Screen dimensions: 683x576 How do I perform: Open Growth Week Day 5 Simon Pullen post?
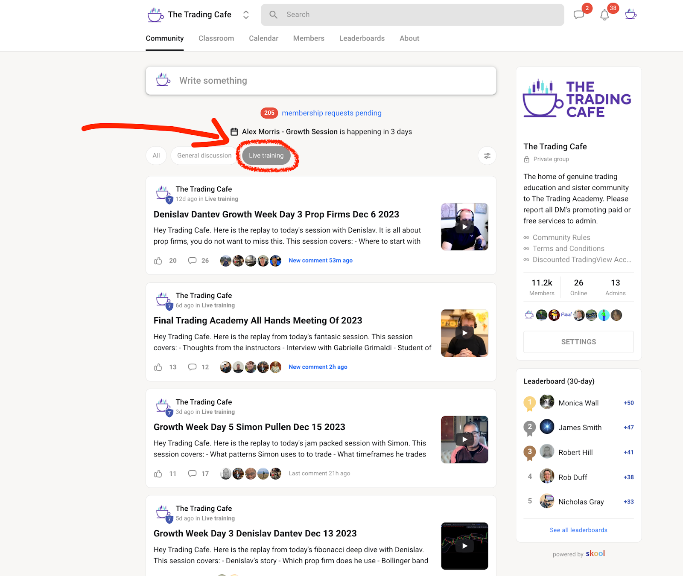pos(249,427)
